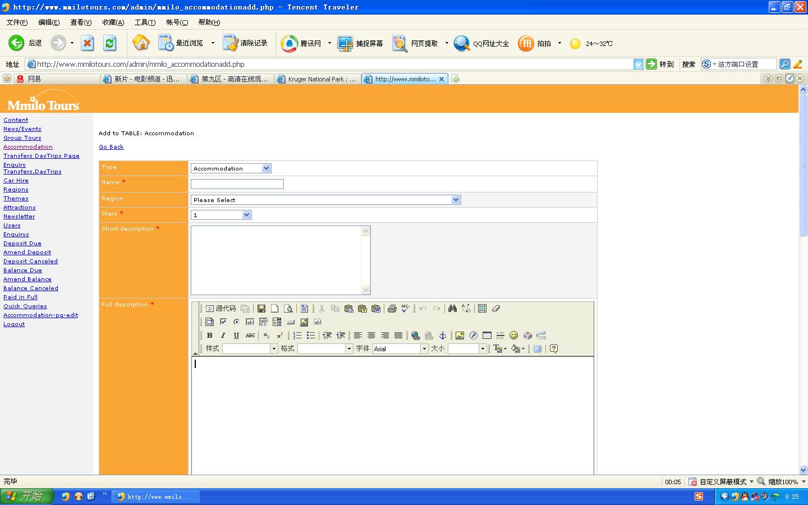Click the Save icon in editor toolbar
Viewport: 808px width, 505px height.
pyautogui.click(x=261, y=309)
